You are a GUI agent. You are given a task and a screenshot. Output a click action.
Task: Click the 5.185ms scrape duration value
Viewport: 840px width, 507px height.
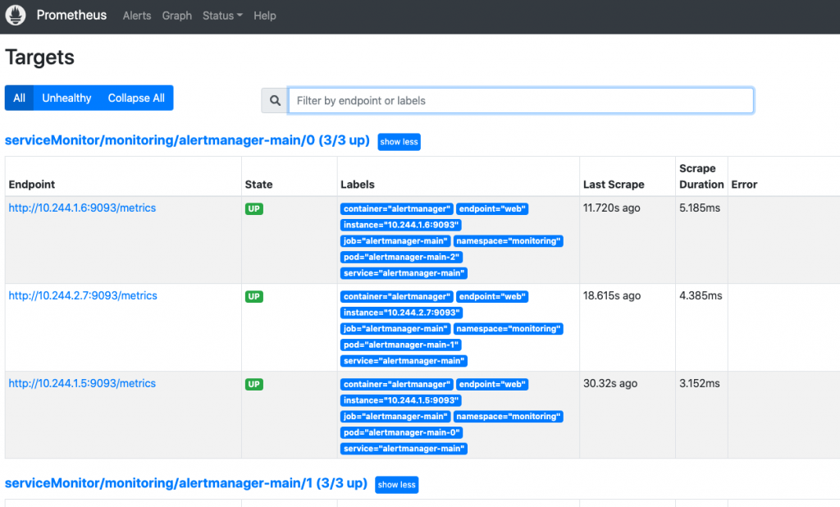700,208
